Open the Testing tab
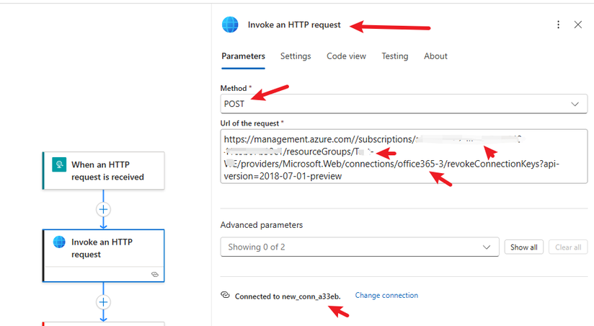594x326 pixels. click(x=394, y=56)
